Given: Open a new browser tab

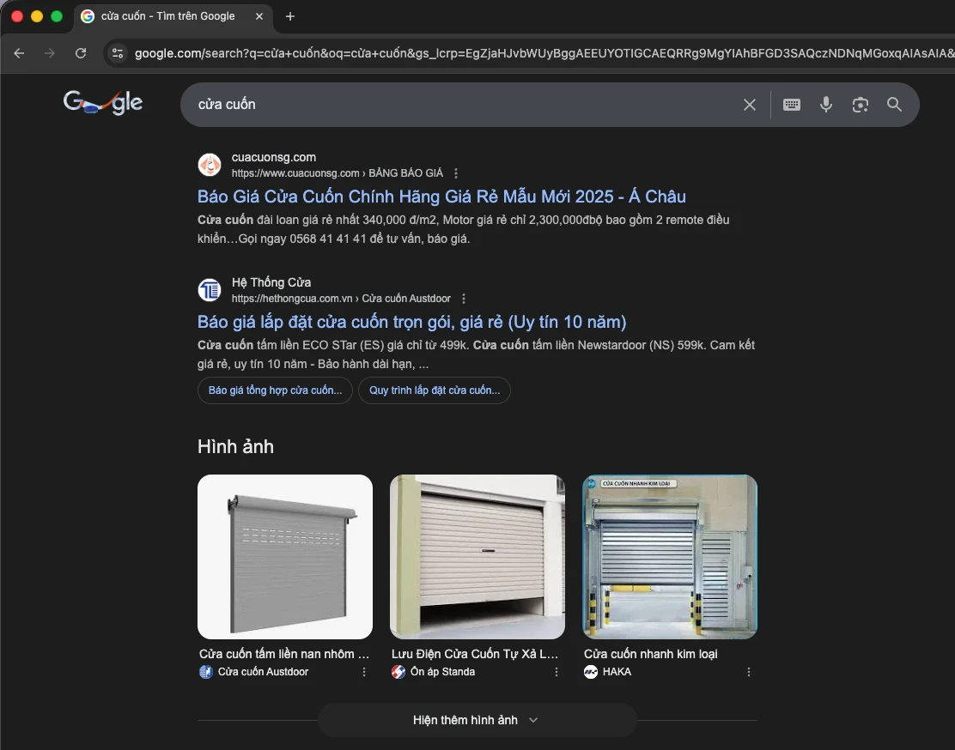Looking at the screenshot, I should click(290, 15).
